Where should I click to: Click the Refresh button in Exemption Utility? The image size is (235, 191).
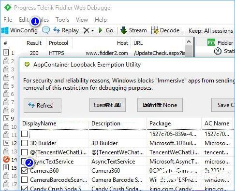43,105
